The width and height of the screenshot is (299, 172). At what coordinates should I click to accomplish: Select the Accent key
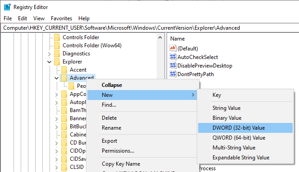[x=78, y=70]
